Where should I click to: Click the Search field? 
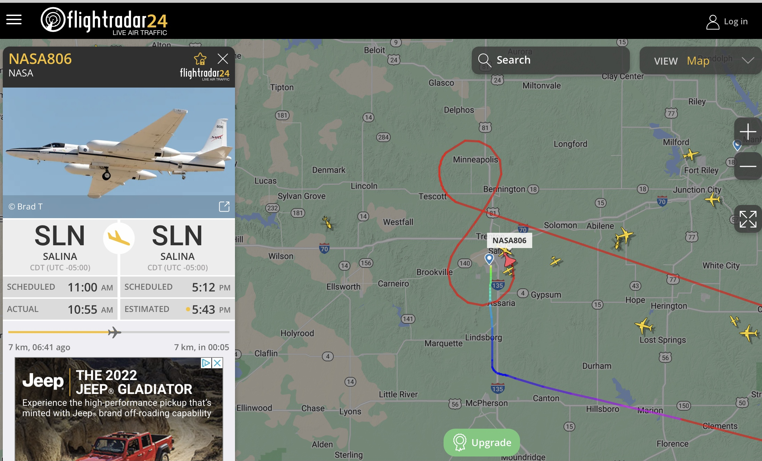551,60
